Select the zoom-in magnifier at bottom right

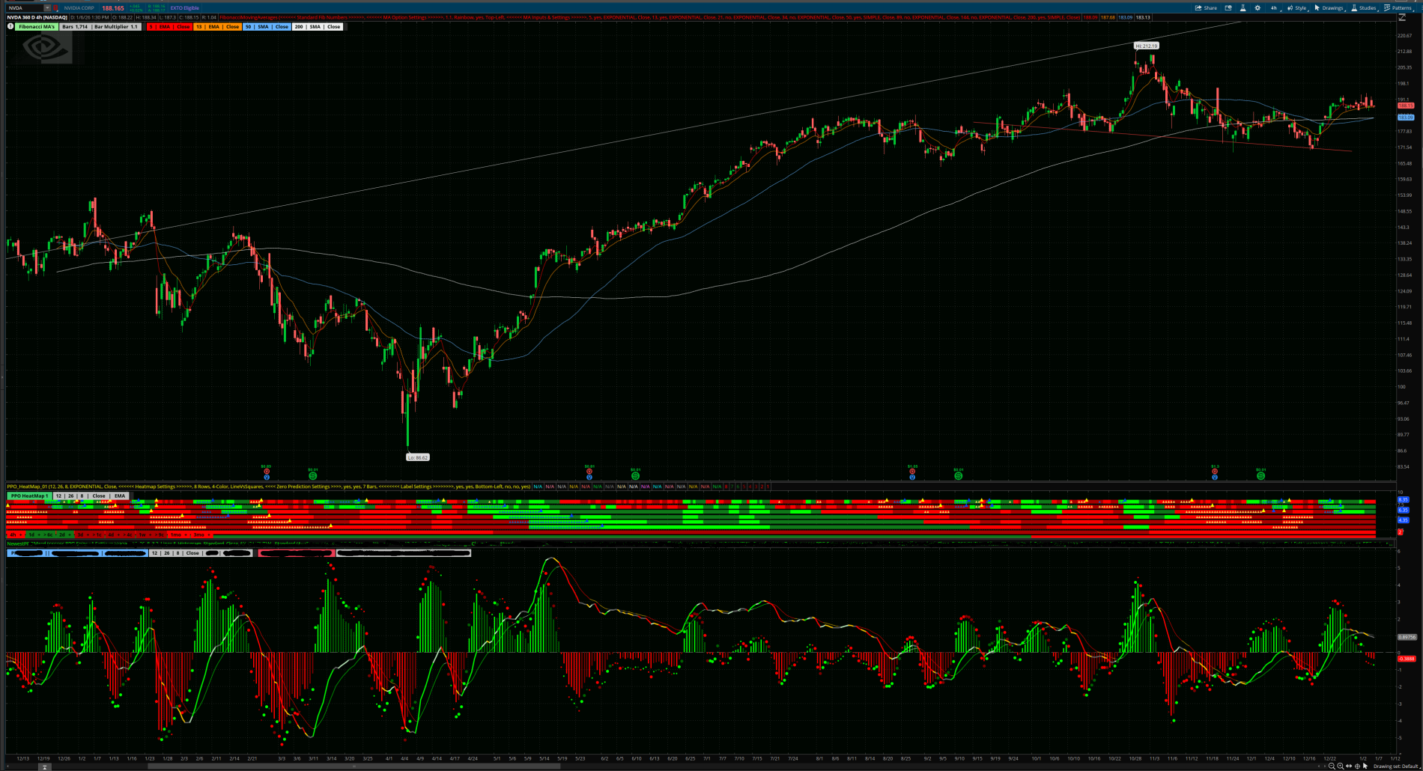[x=1341, y=766]
